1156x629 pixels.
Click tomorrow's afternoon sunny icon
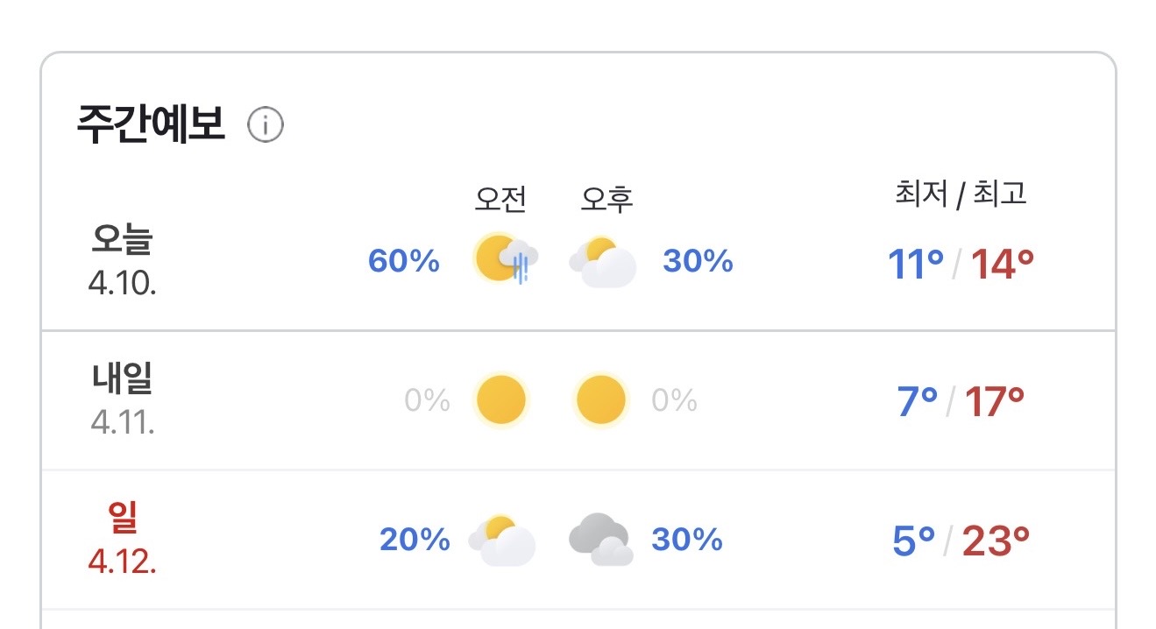pos(601,400)
